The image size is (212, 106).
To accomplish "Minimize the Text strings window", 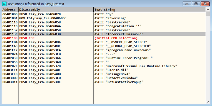I will [x=187, y=4].
